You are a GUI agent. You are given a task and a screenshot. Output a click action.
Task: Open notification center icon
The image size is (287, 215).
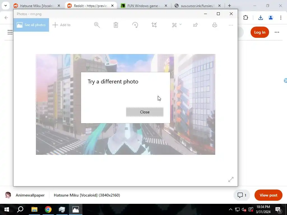pyautogui.click(x=278, y=209)
